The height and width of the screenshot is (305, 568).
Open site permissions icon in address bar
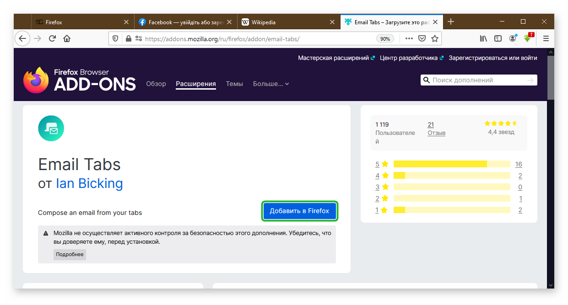[x=138, y=39]
